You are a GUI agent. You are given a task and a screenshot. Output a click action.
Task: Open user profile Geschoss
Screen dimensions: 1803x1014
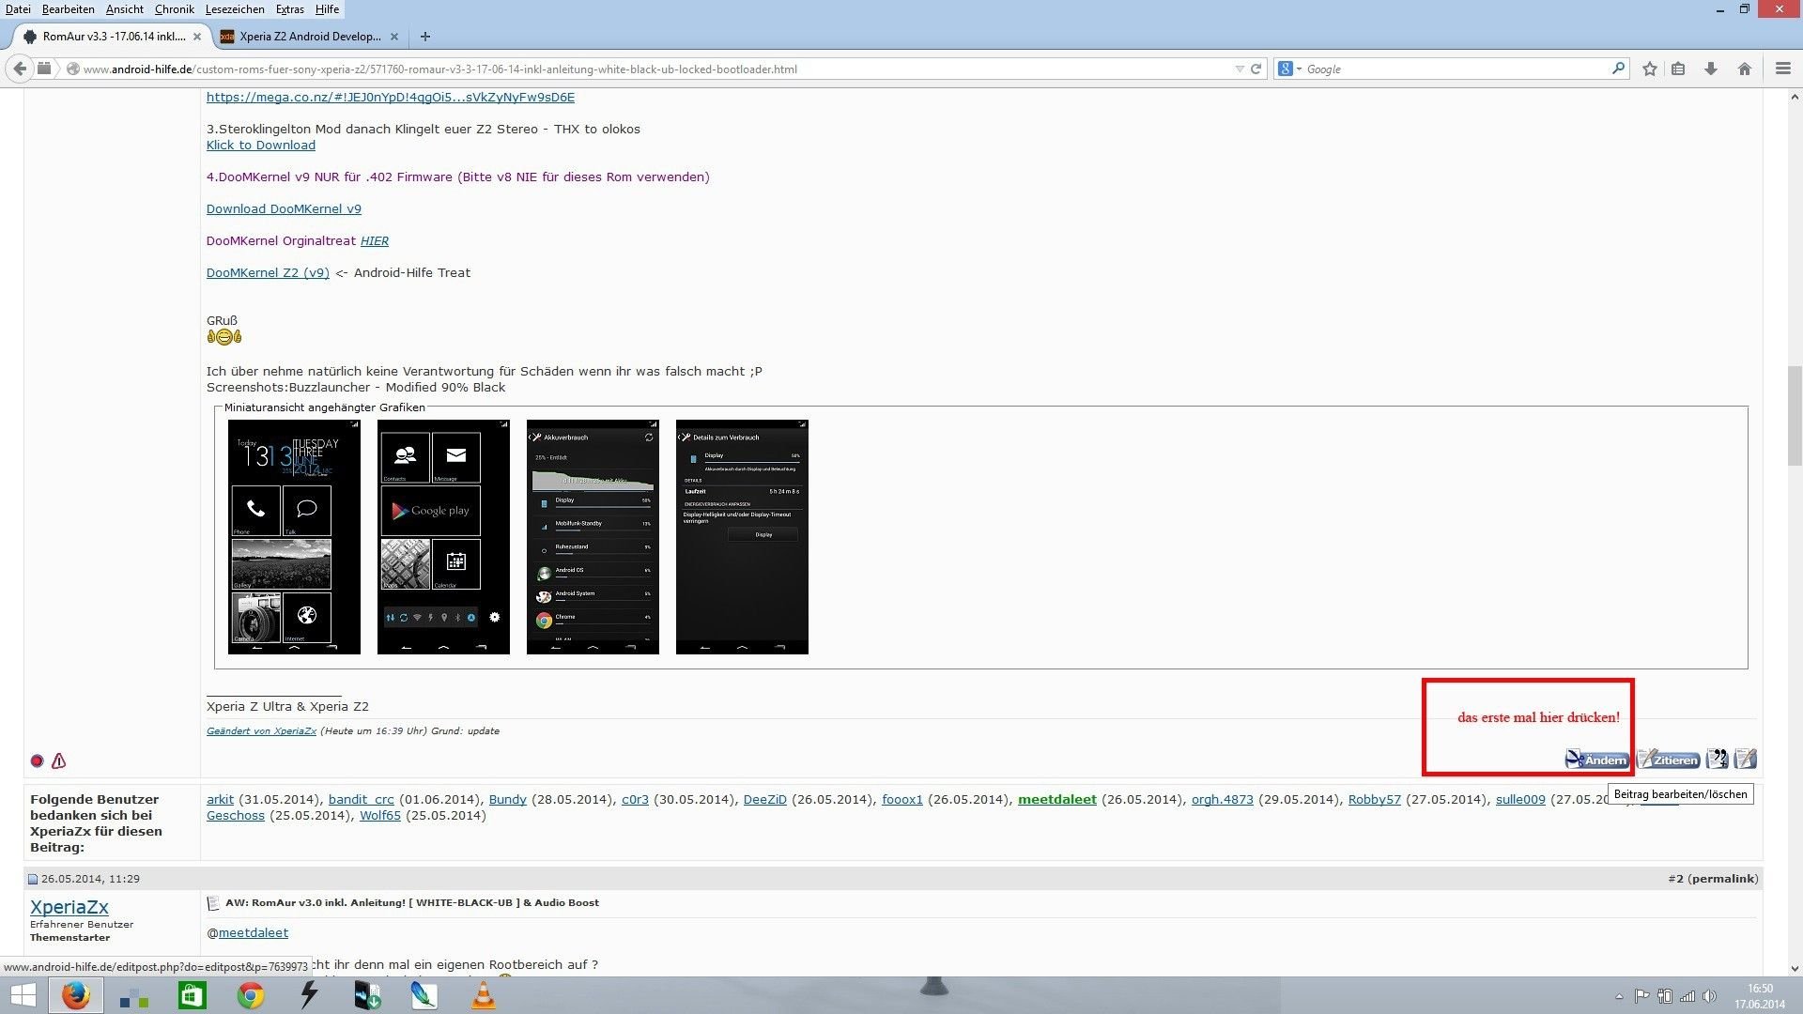pyautogui.click(x=235, y=816)
